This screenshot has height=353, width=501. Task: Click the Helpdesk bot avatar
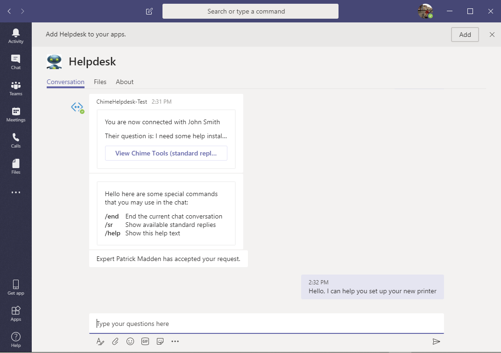pyautogui.click(x=54, y=62)
